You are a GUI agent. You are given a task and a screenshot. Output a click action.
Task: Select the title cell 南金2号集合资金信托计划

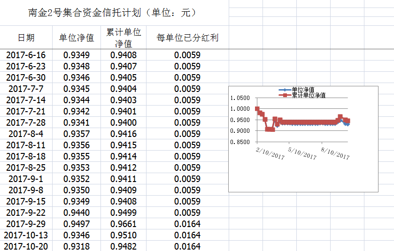[x=113, y=13]
